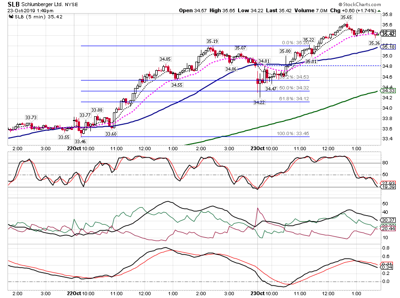
Task: Click the SLB ticker symbol in the title
Action: point(14,4)
